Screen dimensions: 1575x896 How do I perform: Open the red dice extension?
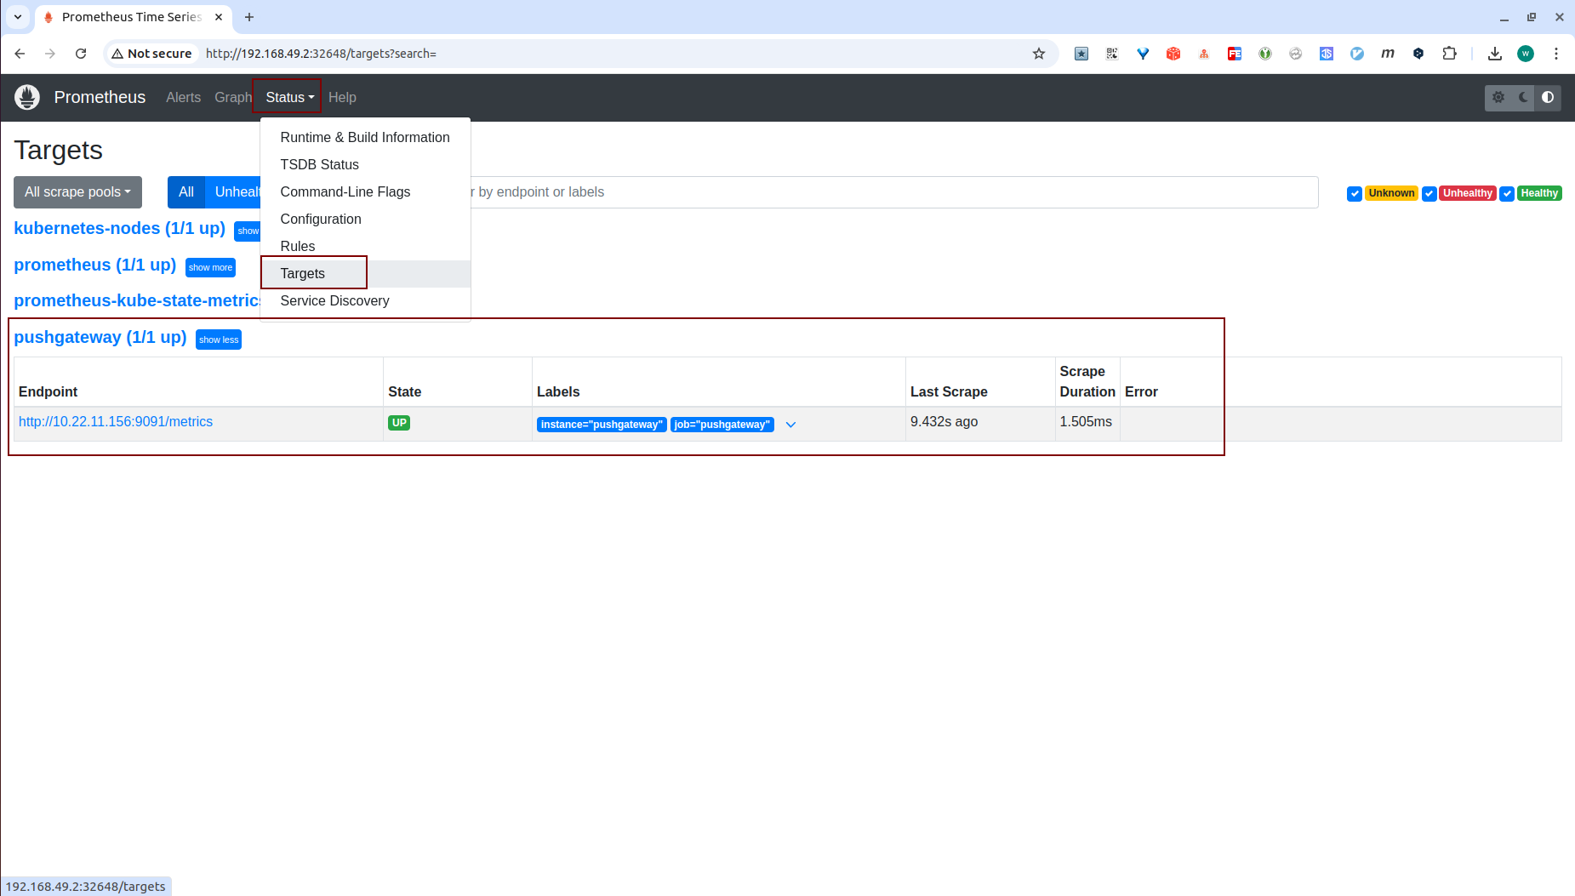pos(1173,54)
